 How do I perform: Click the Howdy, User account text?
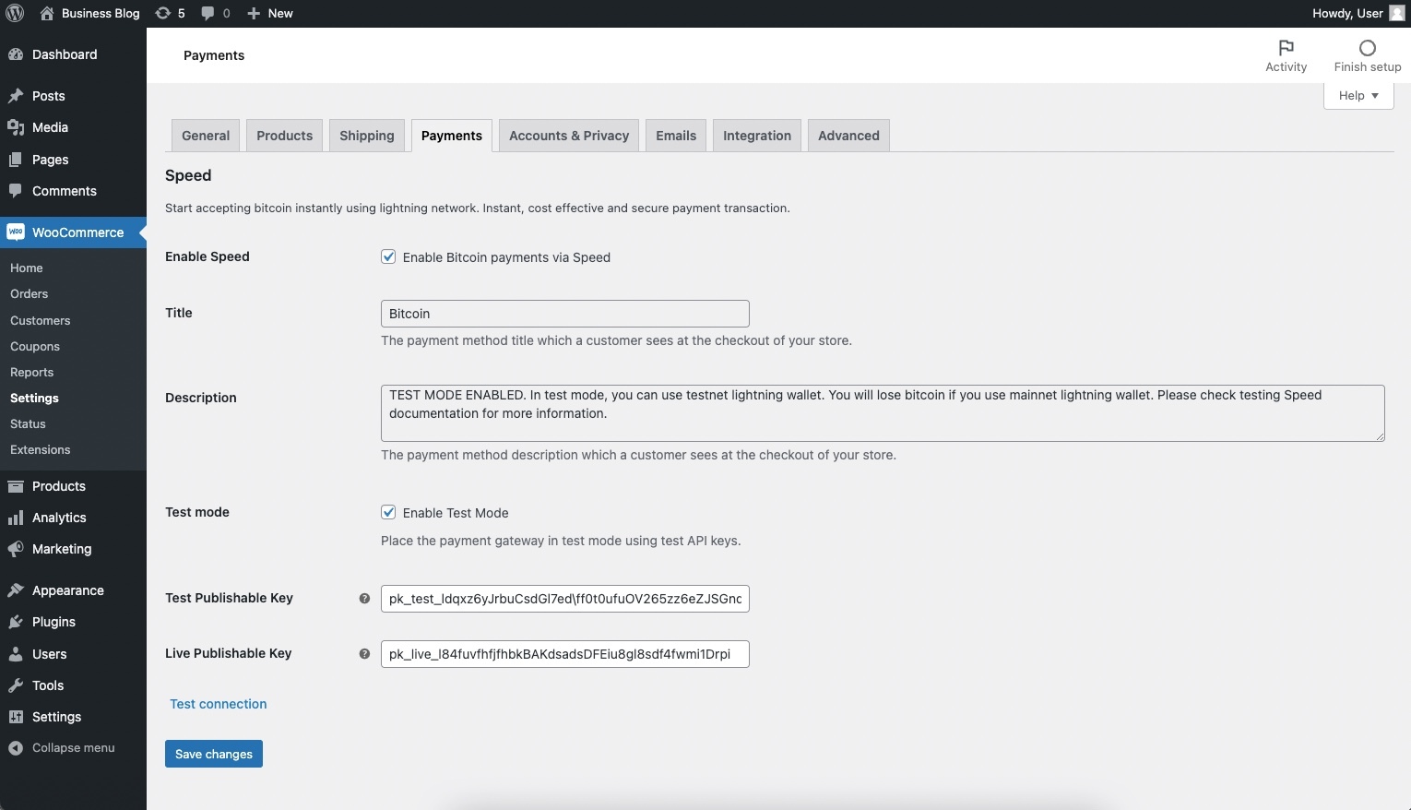click(x=1347, y=13)
